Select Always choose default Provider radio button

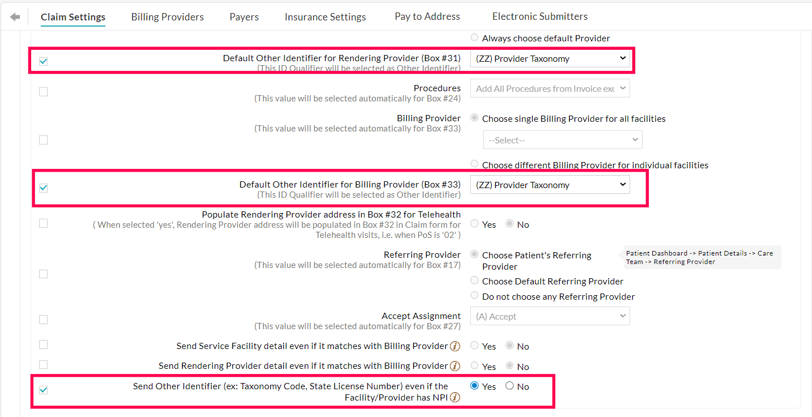tap(474, 38)
